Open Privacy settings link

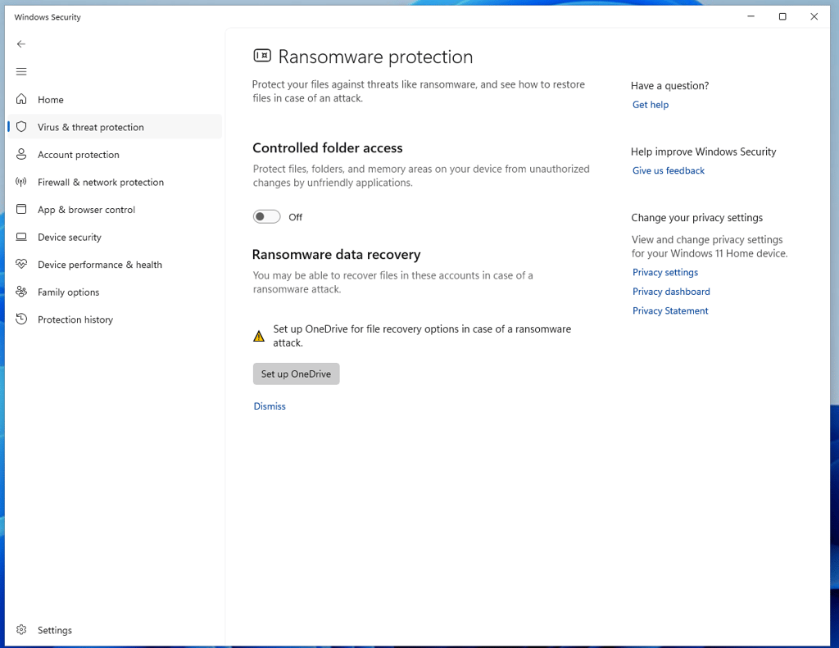click(665, 272)
